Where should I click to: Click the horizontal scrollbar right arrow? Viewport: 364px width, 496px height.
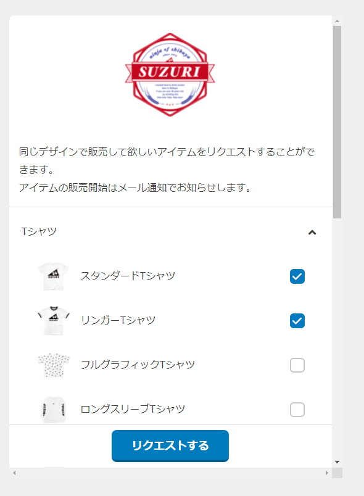coord(327,473)
